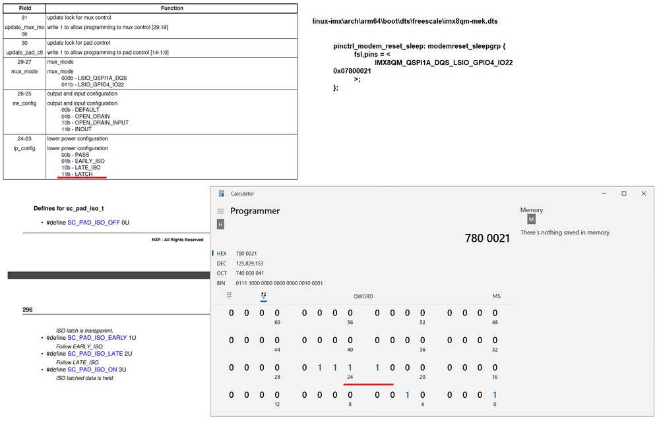659x438 pixels.
Task: Click the "11b - LATCH" table entry
Action: tap(77, 174)
